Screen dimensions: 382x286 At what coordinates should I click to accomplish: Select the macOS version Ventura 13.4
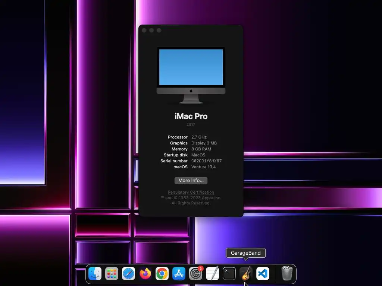(203, 167)
